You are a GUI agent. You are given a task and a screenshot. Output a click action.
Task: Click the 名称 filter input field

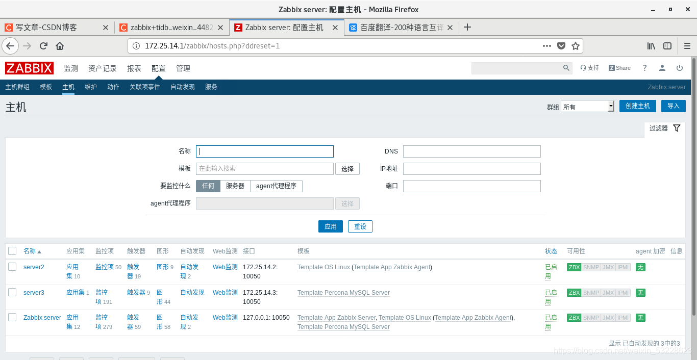(265, 151)
